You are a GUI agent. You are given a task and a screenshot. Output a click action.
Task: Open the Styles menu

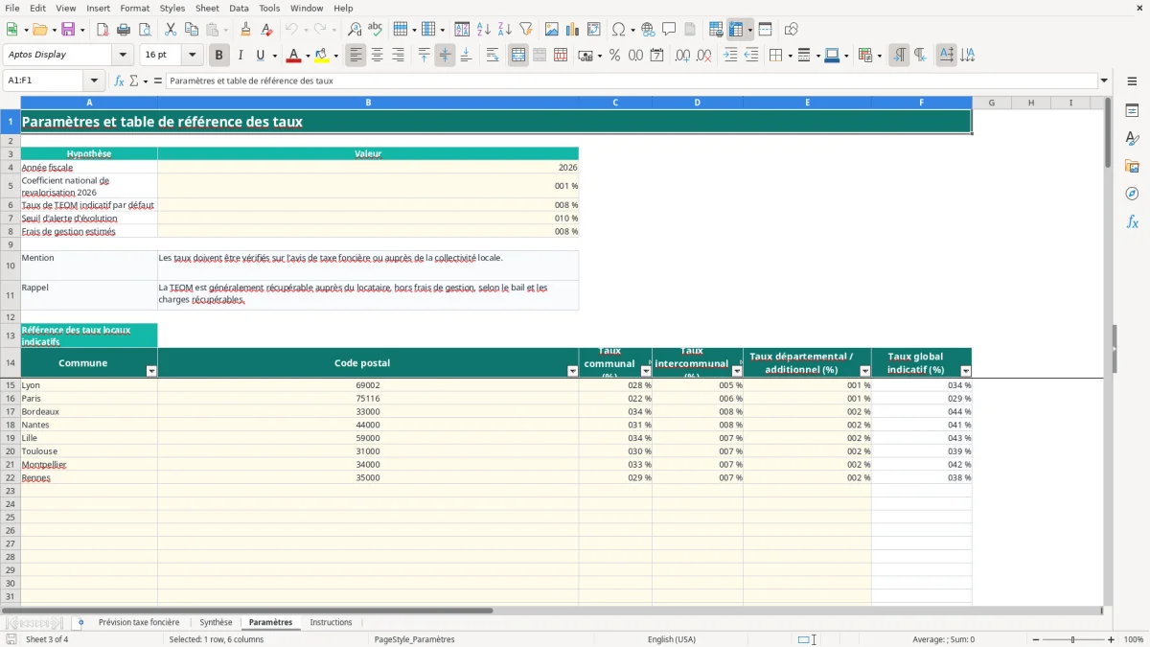pos(172,8)
